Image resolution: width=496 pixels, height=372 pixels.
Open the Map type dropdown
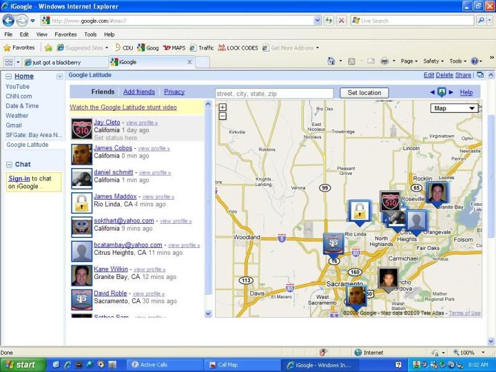(x=454, y=108)
